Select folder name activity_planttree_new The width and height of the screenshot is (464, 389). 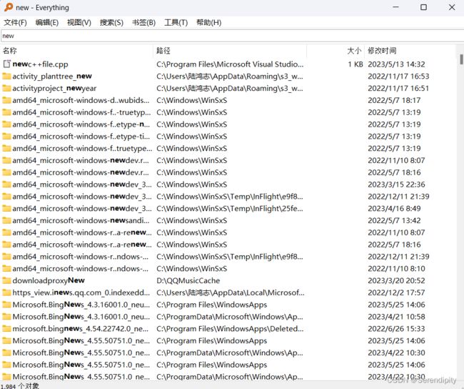(52, 77)
